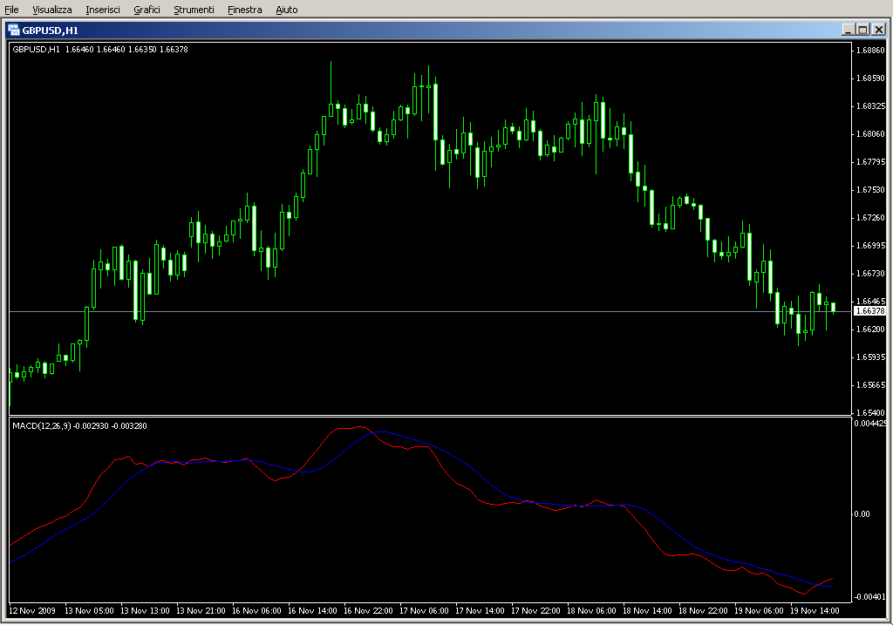
Task: Close the GBPUSD,H1 chart window
Action: [x=878, y=30]
